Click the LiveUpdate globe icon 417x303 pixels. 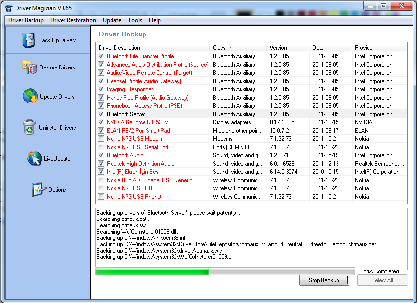pyautogui.click(x=34, y=158)
